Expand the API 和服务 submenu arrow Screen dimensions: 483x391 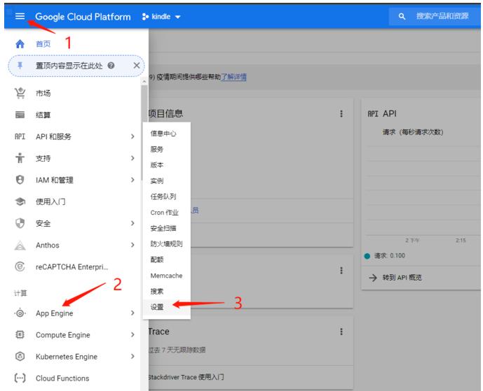pos(132,136)
